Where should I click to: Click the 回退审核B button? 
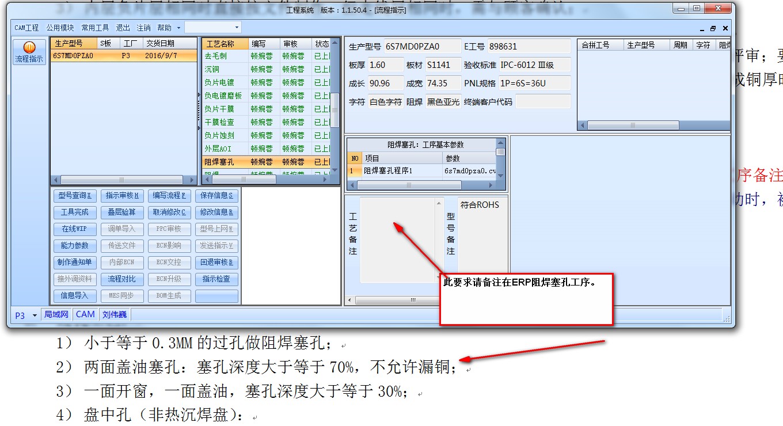pyautogui.click(x=216, y=263)
